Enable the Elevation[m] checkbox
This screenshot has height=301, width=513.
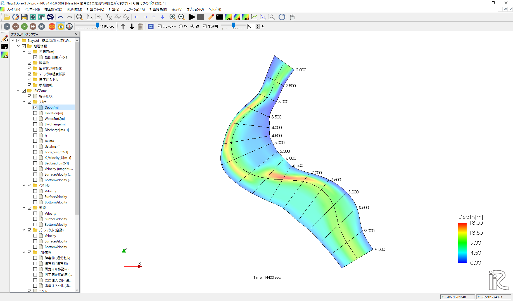click(35, 113)
